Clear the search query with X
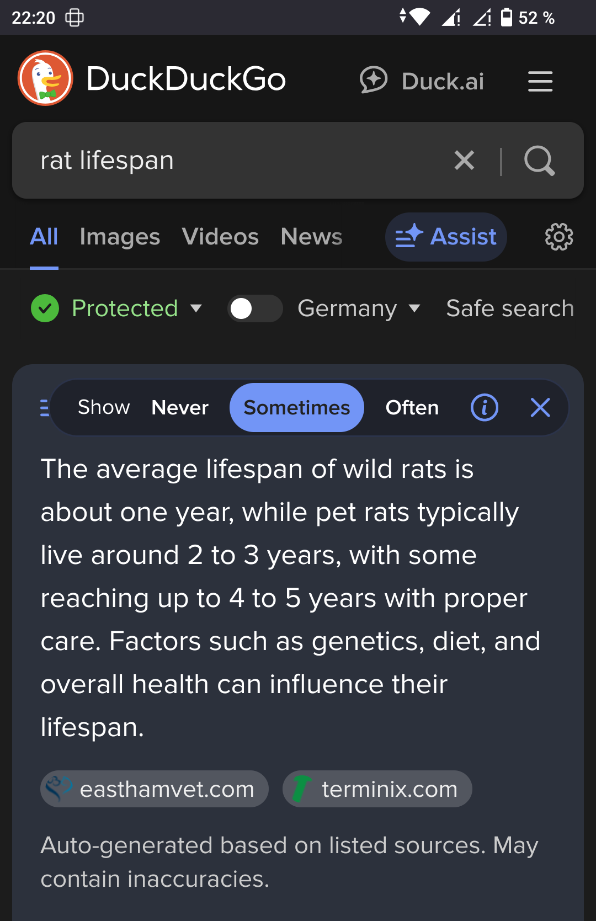The width and height of the screenshot is (596, 921). click(x=464, y=161)
